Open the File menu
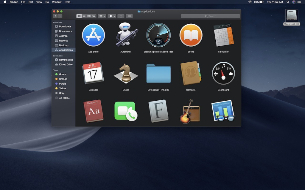This screenshot has height=190, width=305. pyautogui.click(x=23, y=2)
